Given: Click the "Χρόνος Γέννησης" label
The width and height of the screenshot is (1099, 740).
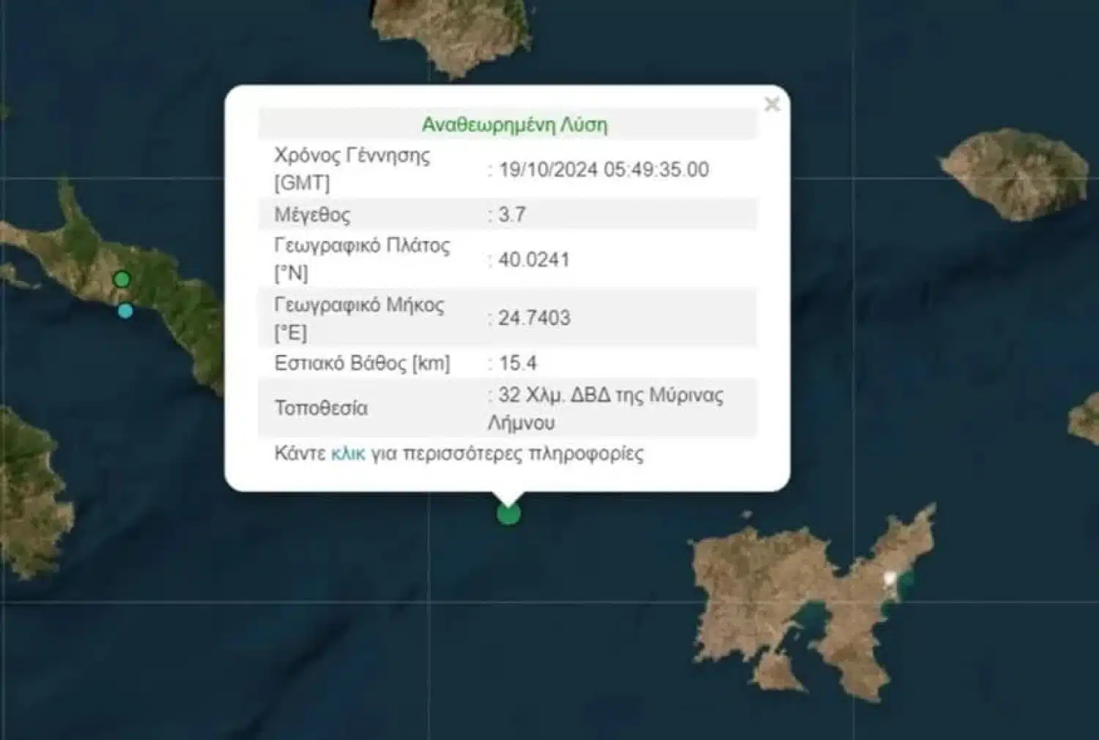Looking at the screenshot, I should (352, 155).
